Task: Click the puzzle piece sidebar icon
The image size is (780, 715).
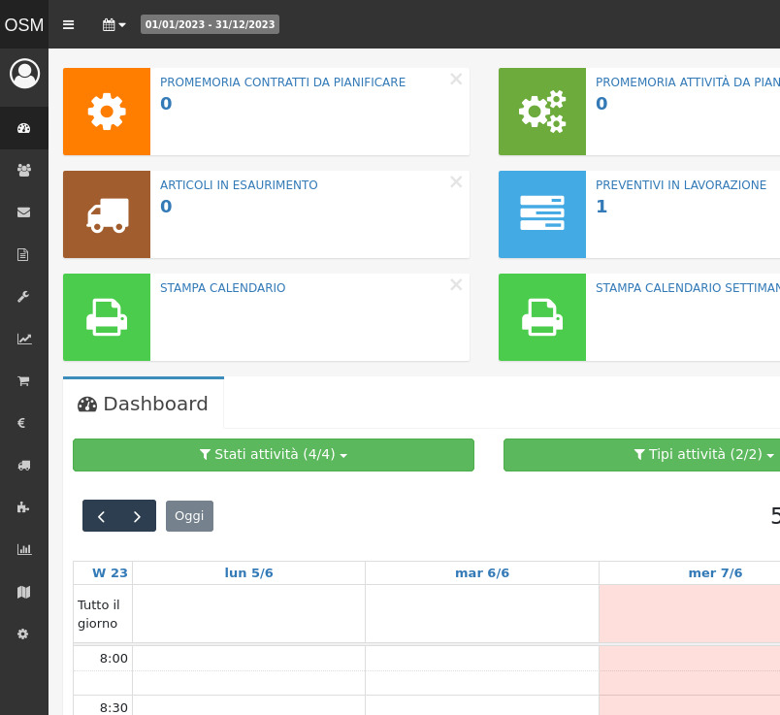Action: pos(24,507)
